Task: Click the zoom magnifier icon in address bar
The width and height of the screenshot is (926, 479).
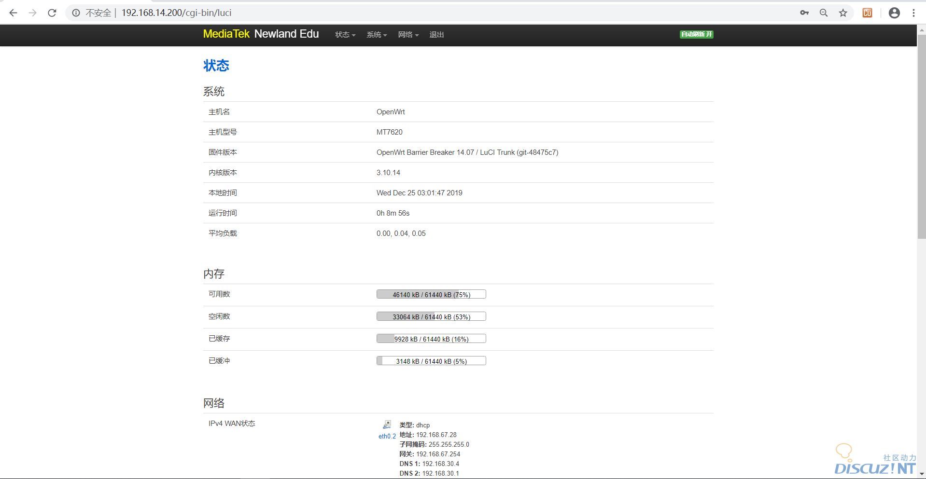Action: coord(824,13)
